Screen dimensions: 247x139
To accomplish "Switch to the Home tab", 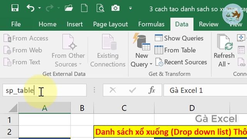I will [x=47, y=24].
